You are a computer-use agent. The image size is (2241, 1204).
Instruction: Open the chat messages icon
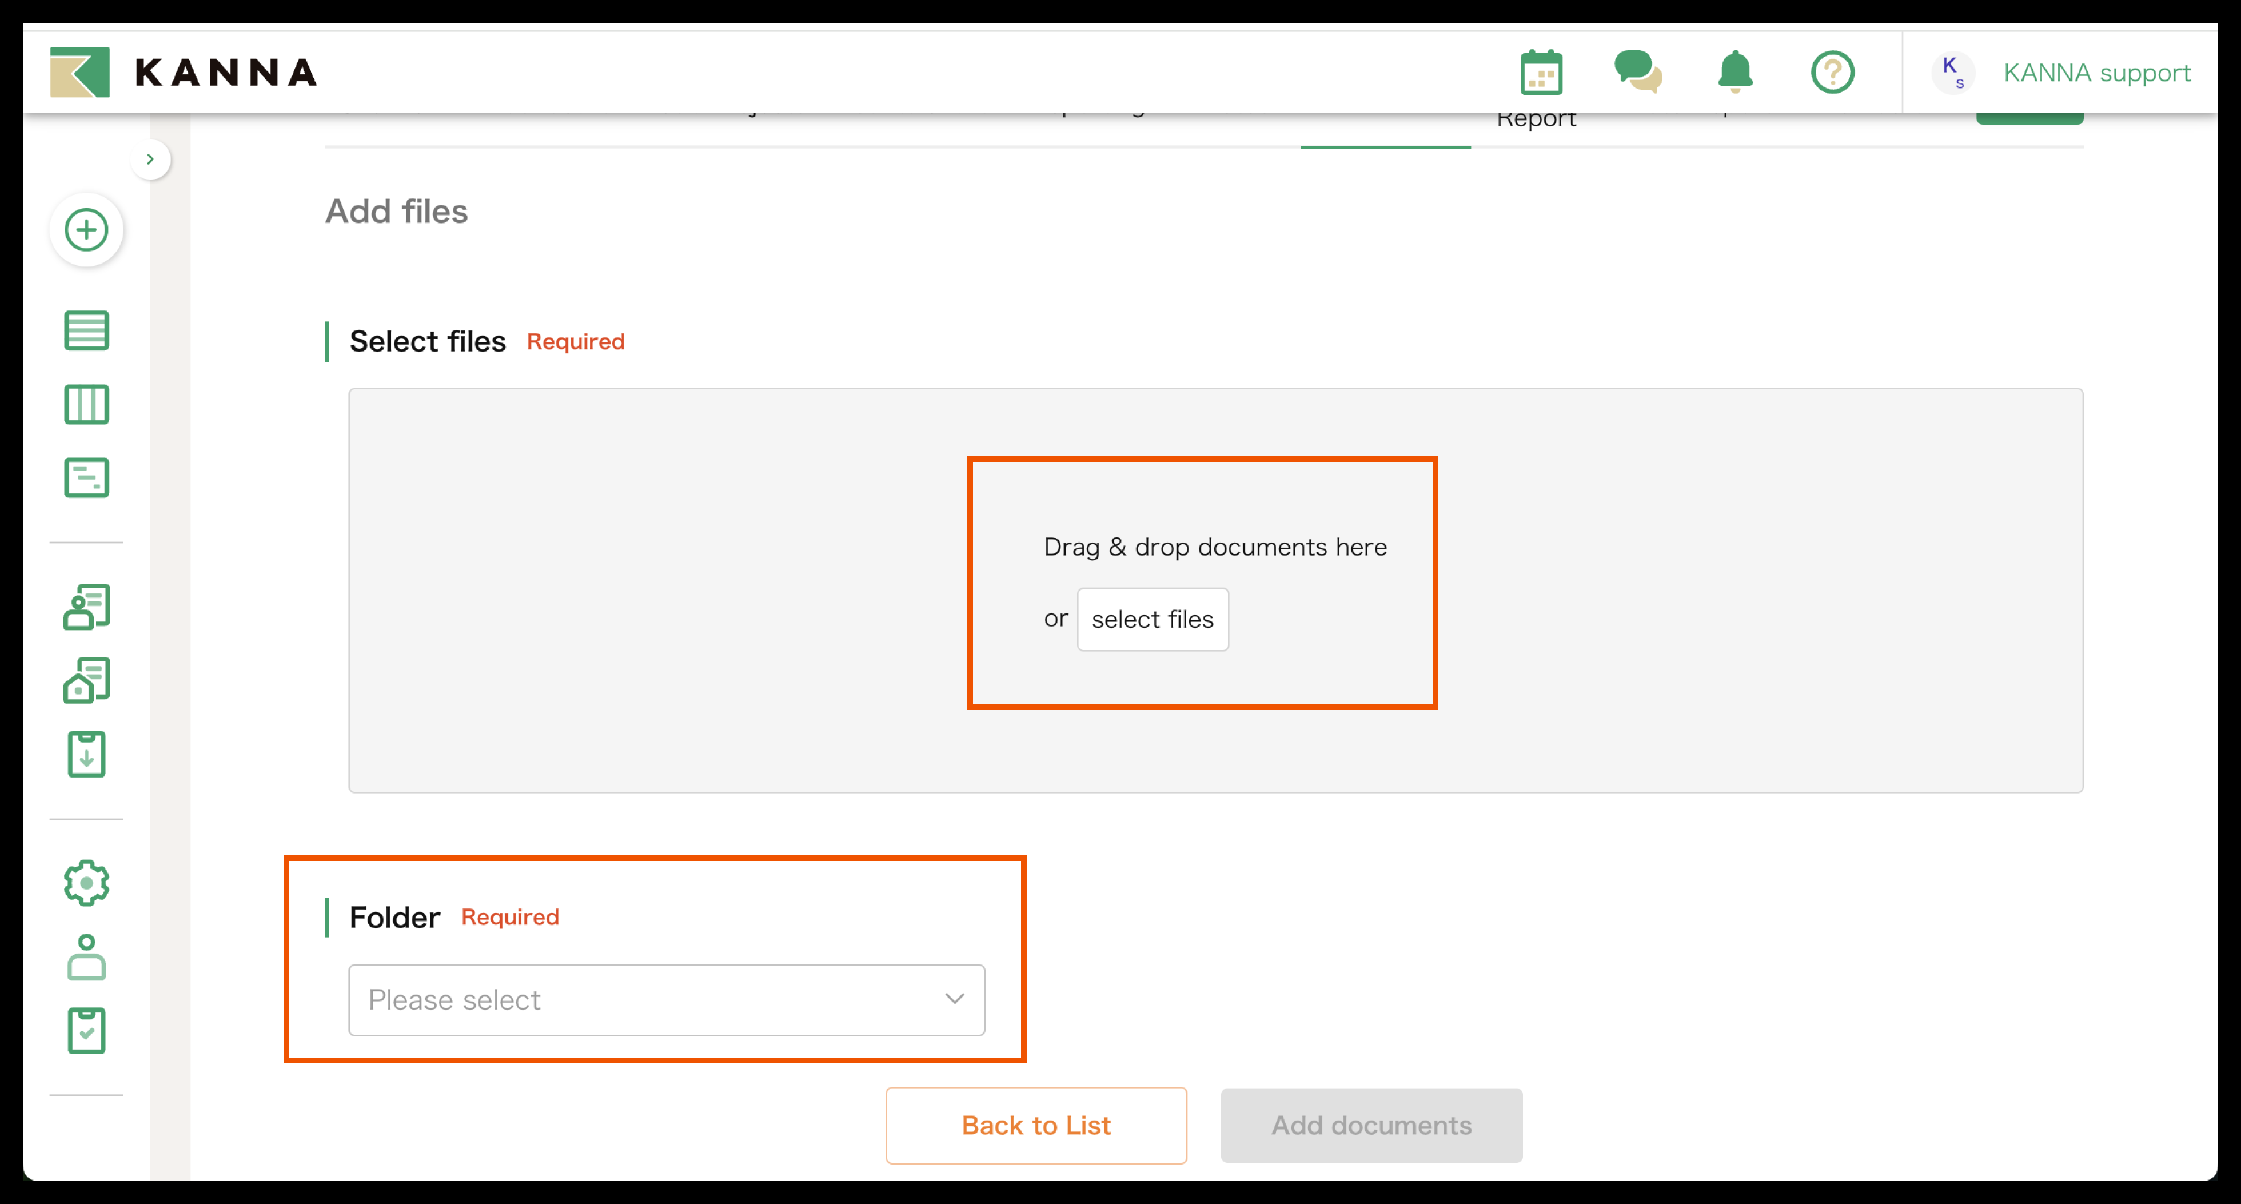(1637, 72)
